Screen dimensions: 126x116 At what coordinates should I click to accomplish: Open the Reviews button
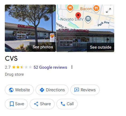click(85, 90)
